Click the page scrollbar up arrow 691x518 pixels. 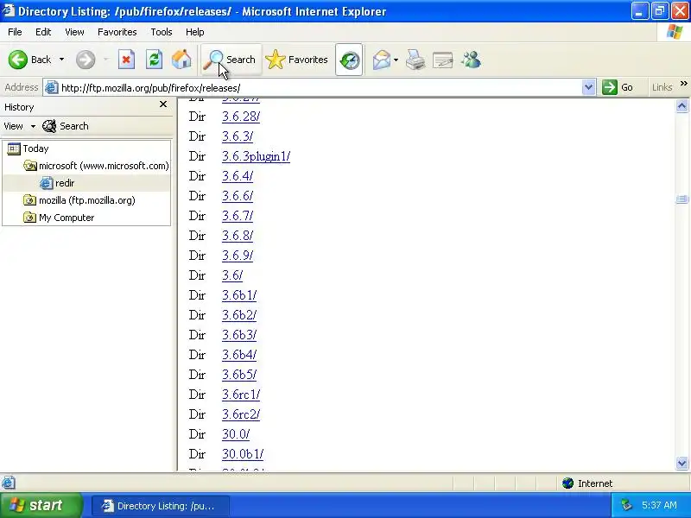click(681, 105)
